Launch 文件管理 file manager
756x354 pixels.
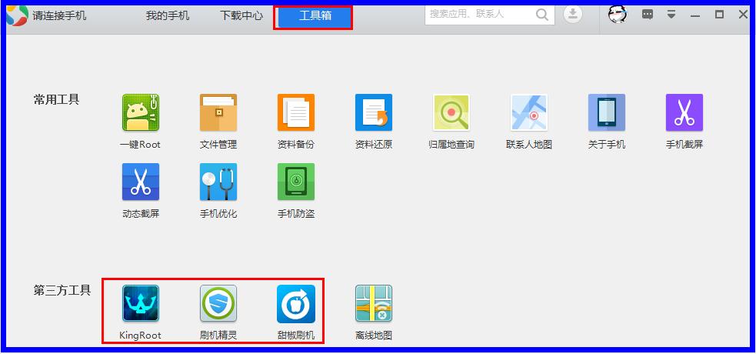[x=218, y=112]
